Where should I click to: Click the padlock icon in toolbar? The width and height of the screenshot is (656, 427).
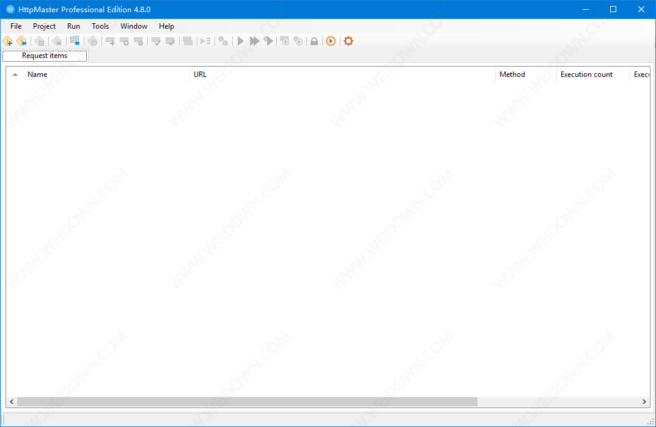coord(314,41)
